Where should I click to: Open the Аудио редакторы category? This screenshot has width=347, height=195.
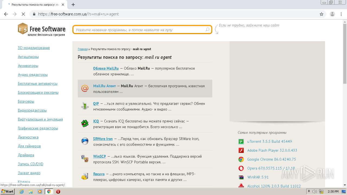pyautogui.click(x=33, y=74)
